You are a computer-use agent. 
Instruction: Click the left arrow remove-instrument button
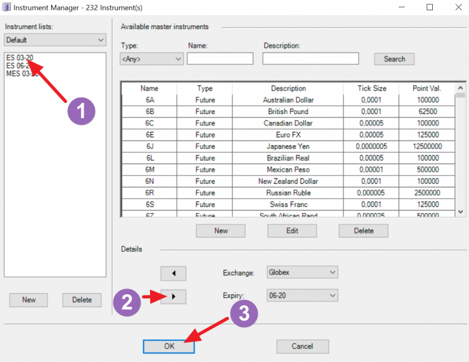tap(173, 273)
